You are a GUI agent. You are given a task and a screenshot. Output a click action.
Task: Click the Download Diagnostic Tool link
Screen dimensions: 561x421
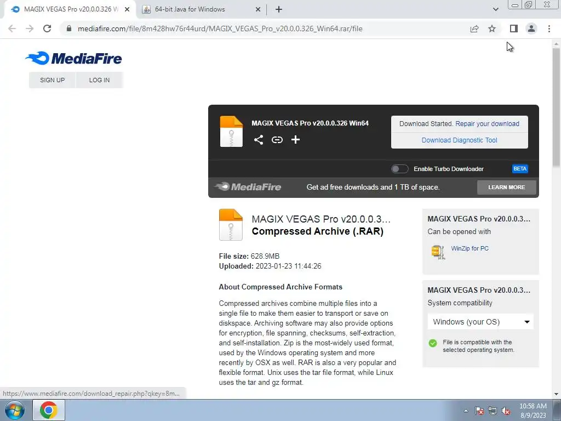click(460, 140)
